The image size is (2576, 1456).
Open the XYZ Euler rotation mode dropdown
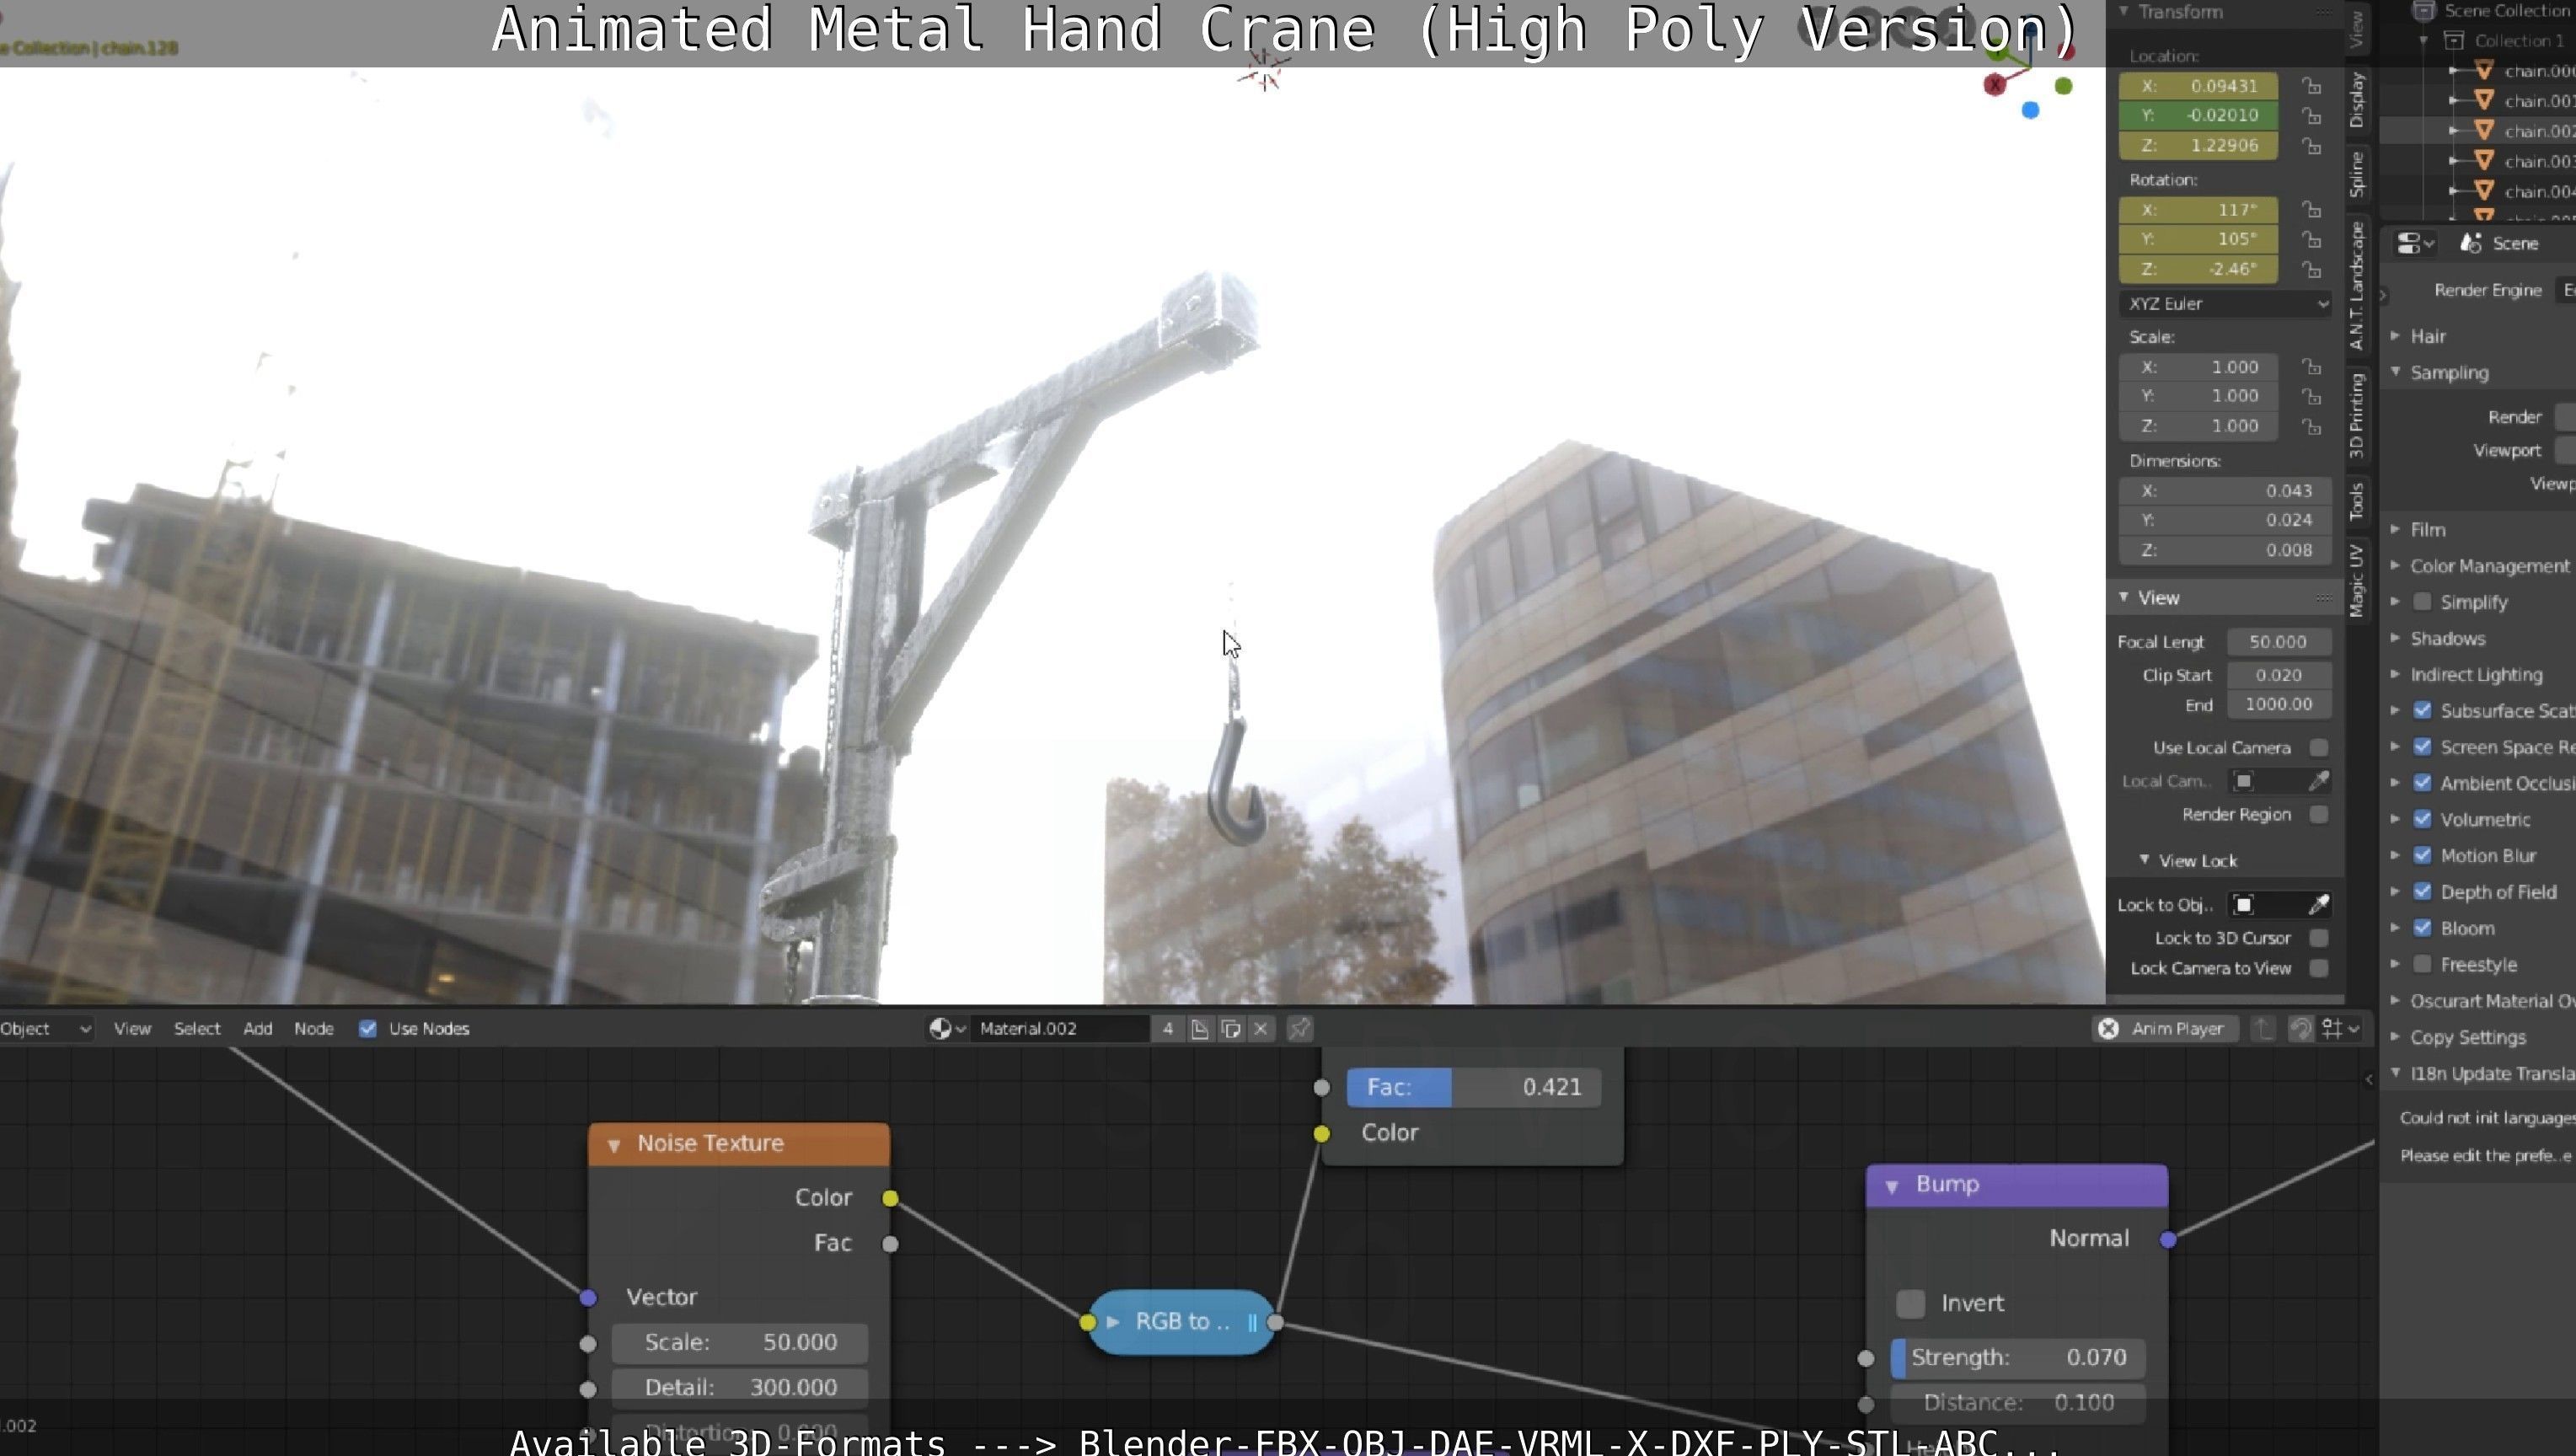2224,304
